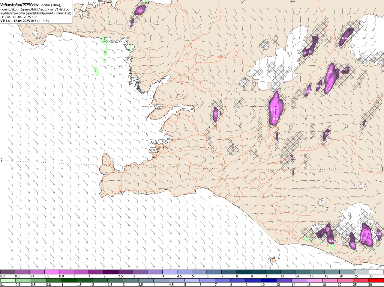Image resolution: width=384 pixels, height=287 pixels.
Task: Click the '0.2' label in the purple snow scale
Action: (x=2, y=276)
